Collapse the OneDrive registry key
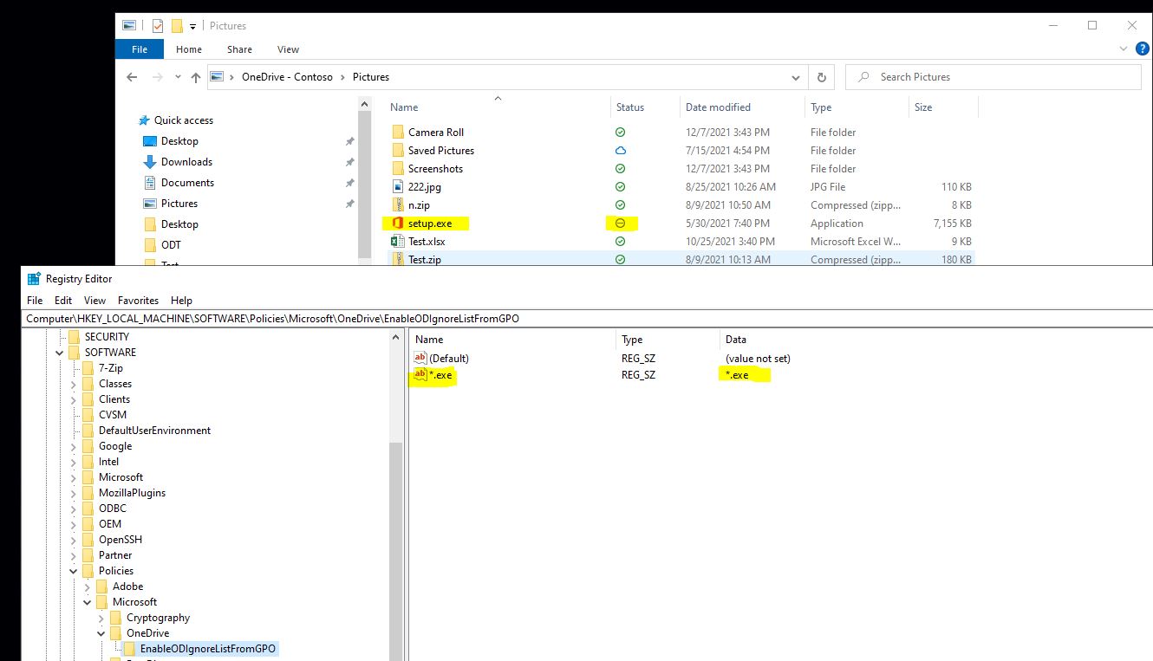This screenshot has height=661, width=1153. 101,633
